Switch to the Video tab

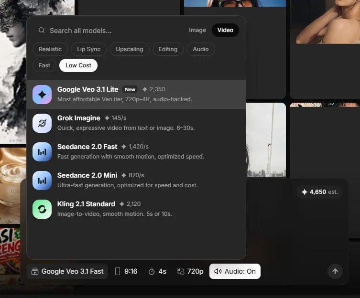click(x=225, y=30)
